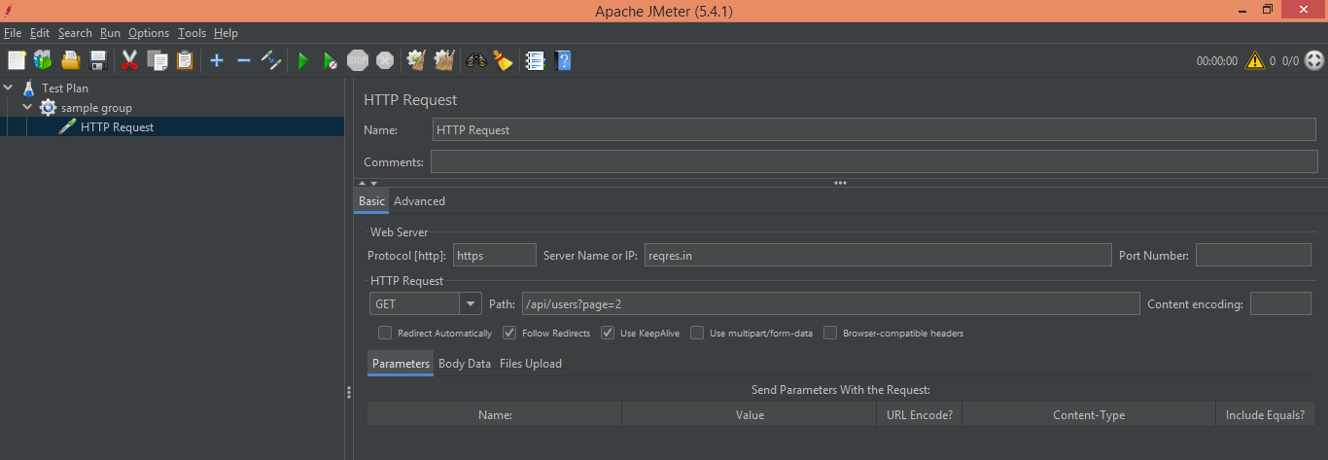Open the Options menu

149,33
